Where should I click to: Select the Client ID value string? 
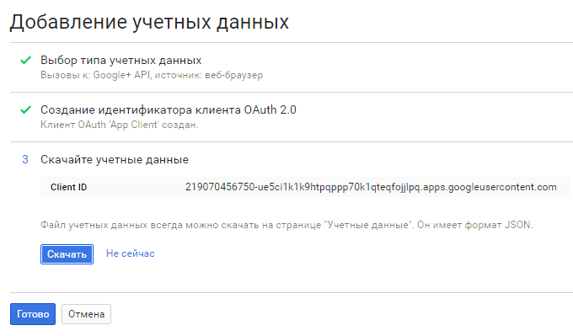point(371,187)
